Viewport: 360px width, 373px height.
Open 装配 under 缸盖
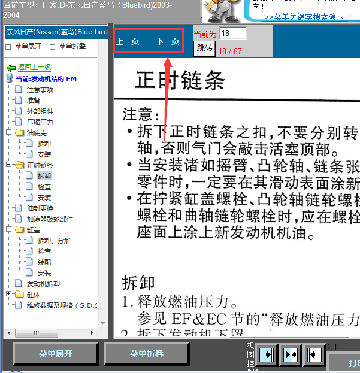pos(44,262)
